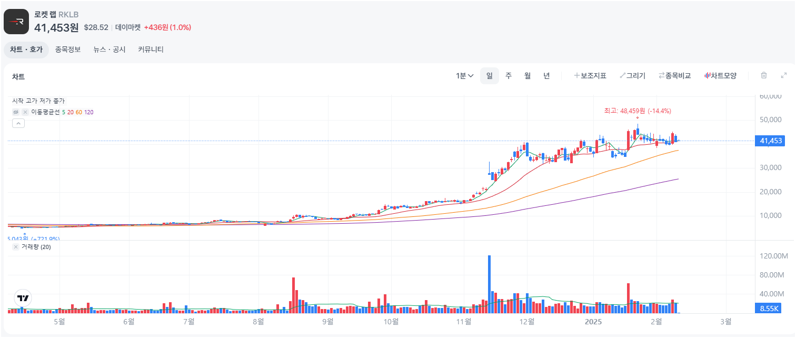Click the trash icon to clear drawings
The height and width of the screenshot is (338, 796).
(x=763, y=75)
